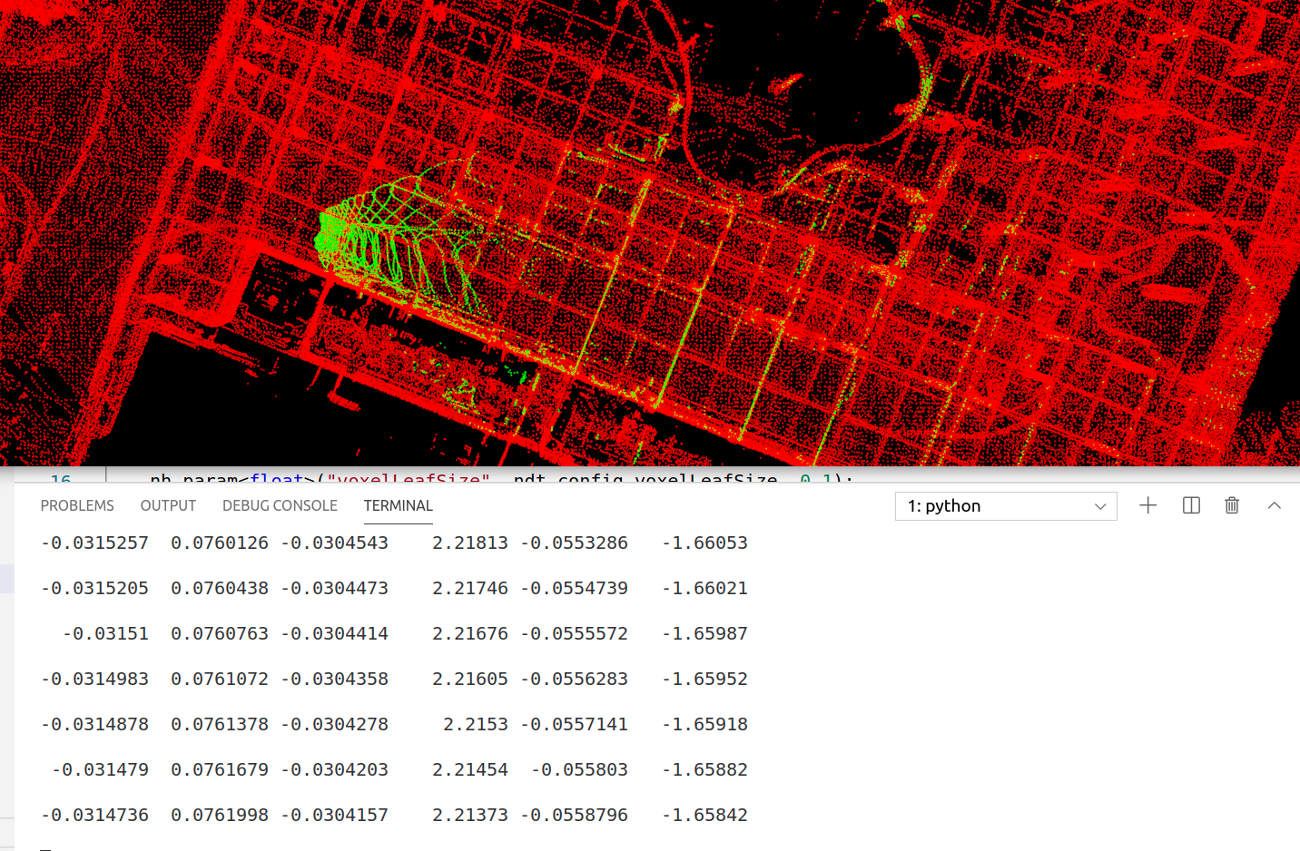Click terminal value -0.0555572
1300x851 pixels.
574,633
